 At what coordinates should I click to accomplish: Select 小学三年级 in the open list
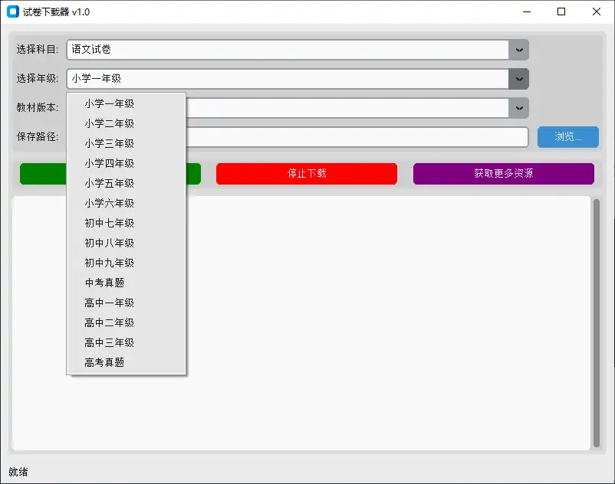(x=107, y=142)
